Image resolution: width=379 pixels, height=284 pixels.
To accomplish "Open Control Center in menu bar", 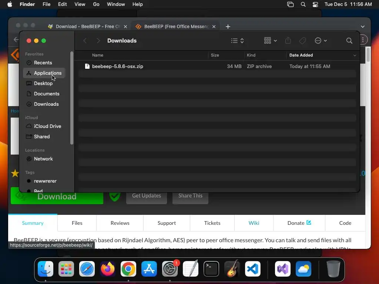I will click(315, 4).
